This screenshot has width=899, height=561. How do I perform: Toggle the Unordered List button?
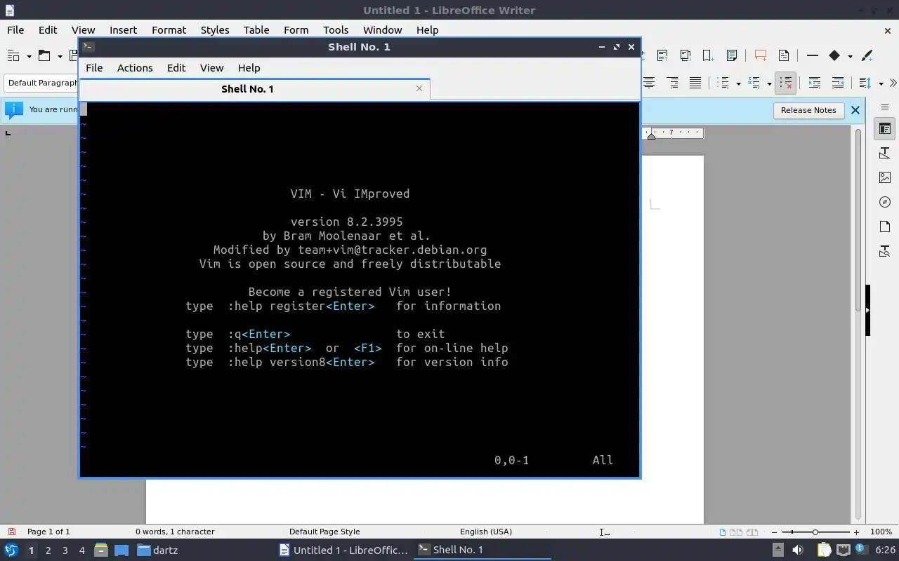723,83
